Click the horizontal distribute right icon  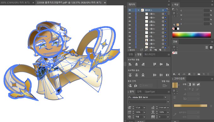click(167, 75)
